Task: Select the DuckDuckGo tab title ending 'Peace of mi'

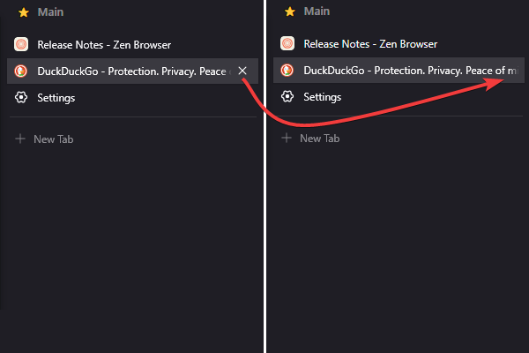Action: tap(410, 71)
